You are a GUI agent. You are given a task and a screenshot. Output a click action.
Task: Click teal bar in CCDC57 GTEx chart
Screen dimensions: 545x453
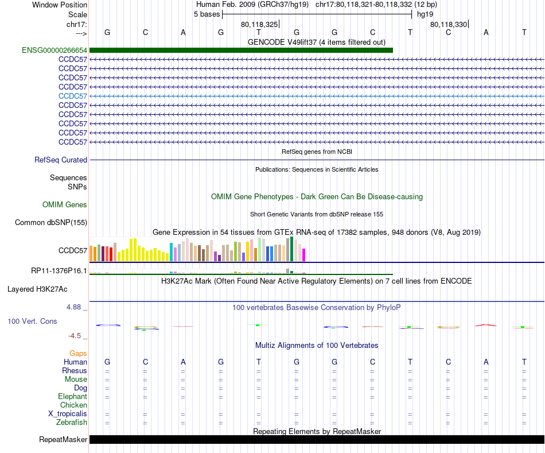tap(171, 252)
